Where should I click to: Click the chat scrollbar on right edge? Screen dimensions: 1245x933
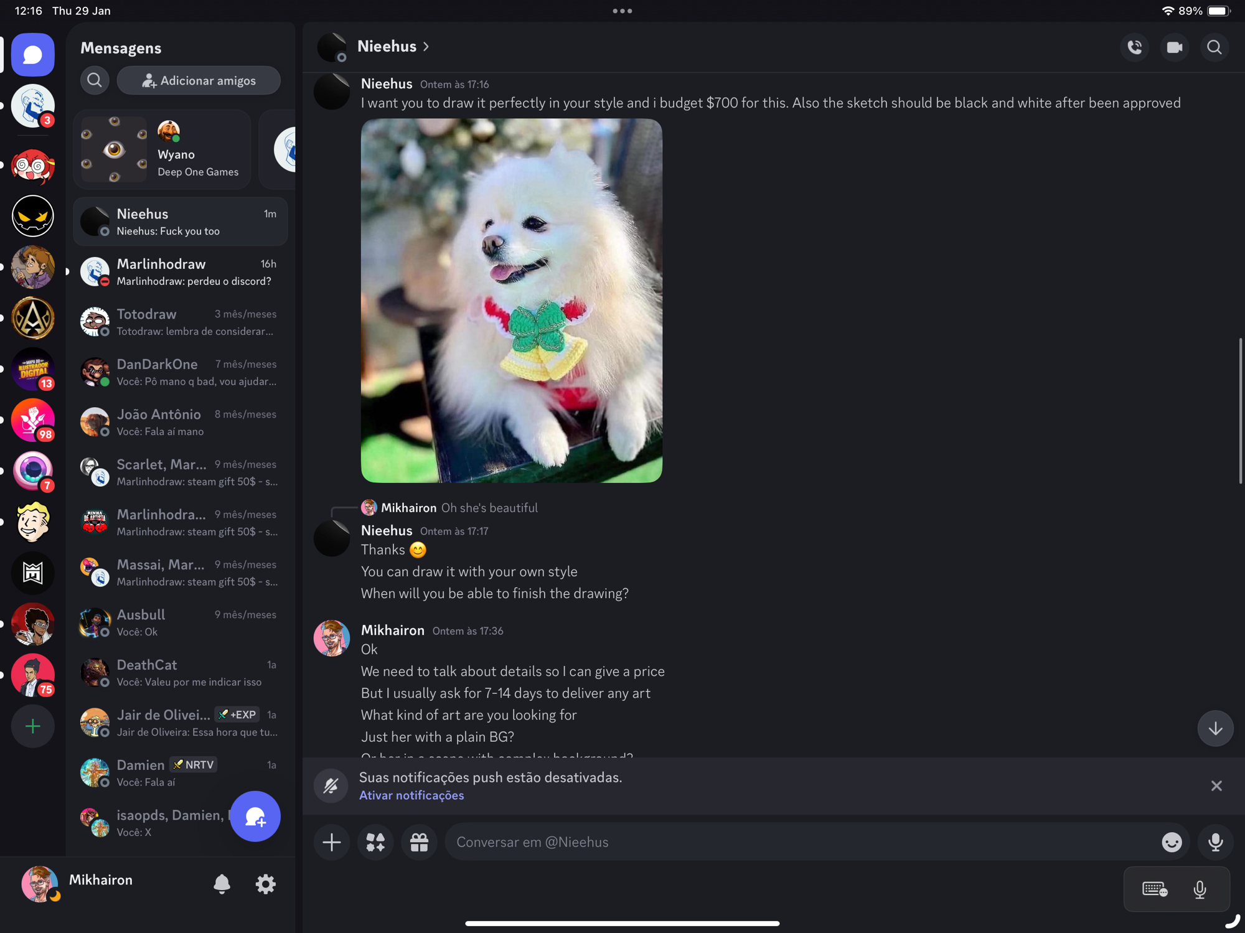point(1240,411)
